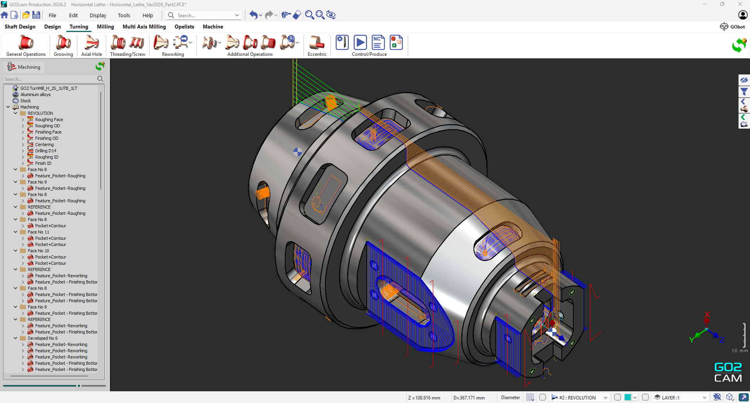
Task: Generate the NC file icon
Action: (x=378, y=43)
